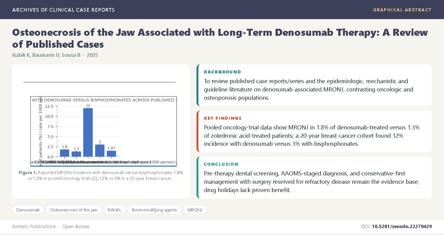This screenshot has width=444, height=235.
Task: Click the MRONJ keyword tag
Action: click(195, 210)
